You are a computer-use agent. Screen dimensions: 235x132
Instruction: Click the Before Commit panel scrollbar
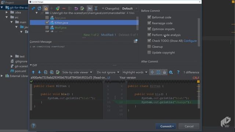[x=199, y=32]
